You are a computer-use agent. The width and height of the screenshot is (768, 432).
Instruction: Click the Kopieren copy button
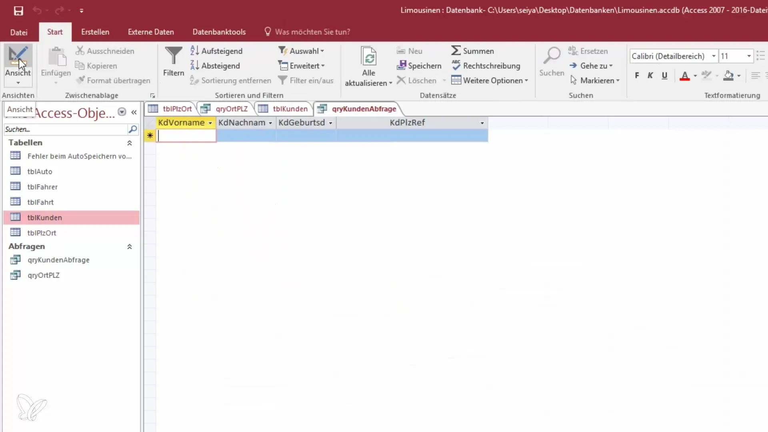point(96,66)
